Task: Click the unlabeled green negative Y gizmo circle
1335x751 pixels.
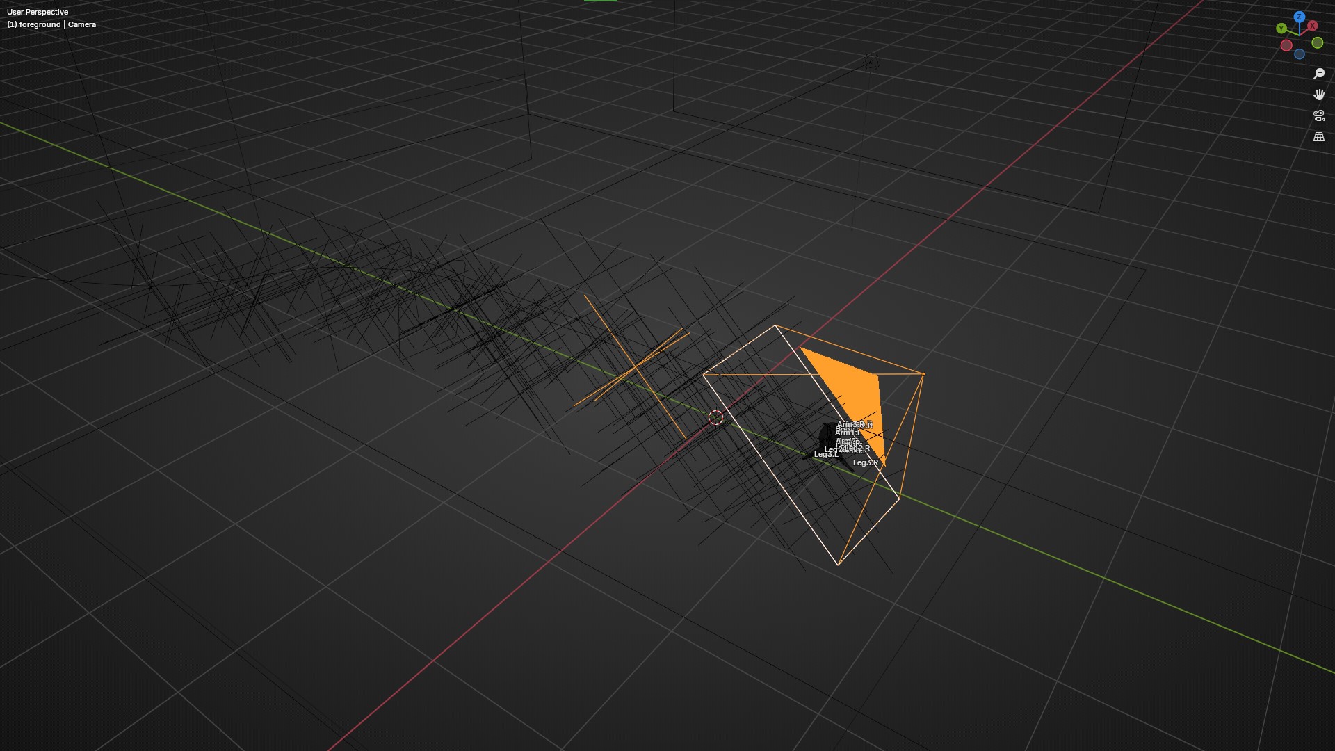Action: pyautogui.click(x=1317, y=43)
